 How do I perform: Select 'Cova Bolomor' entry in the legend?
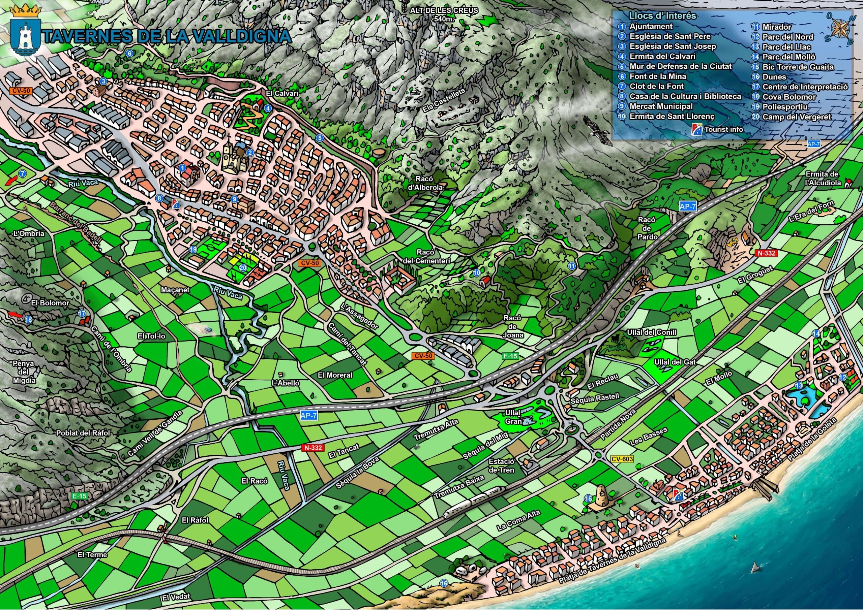tap(788, 97)
